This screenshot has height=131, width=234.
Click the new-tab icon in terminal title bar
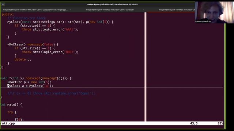3,4
